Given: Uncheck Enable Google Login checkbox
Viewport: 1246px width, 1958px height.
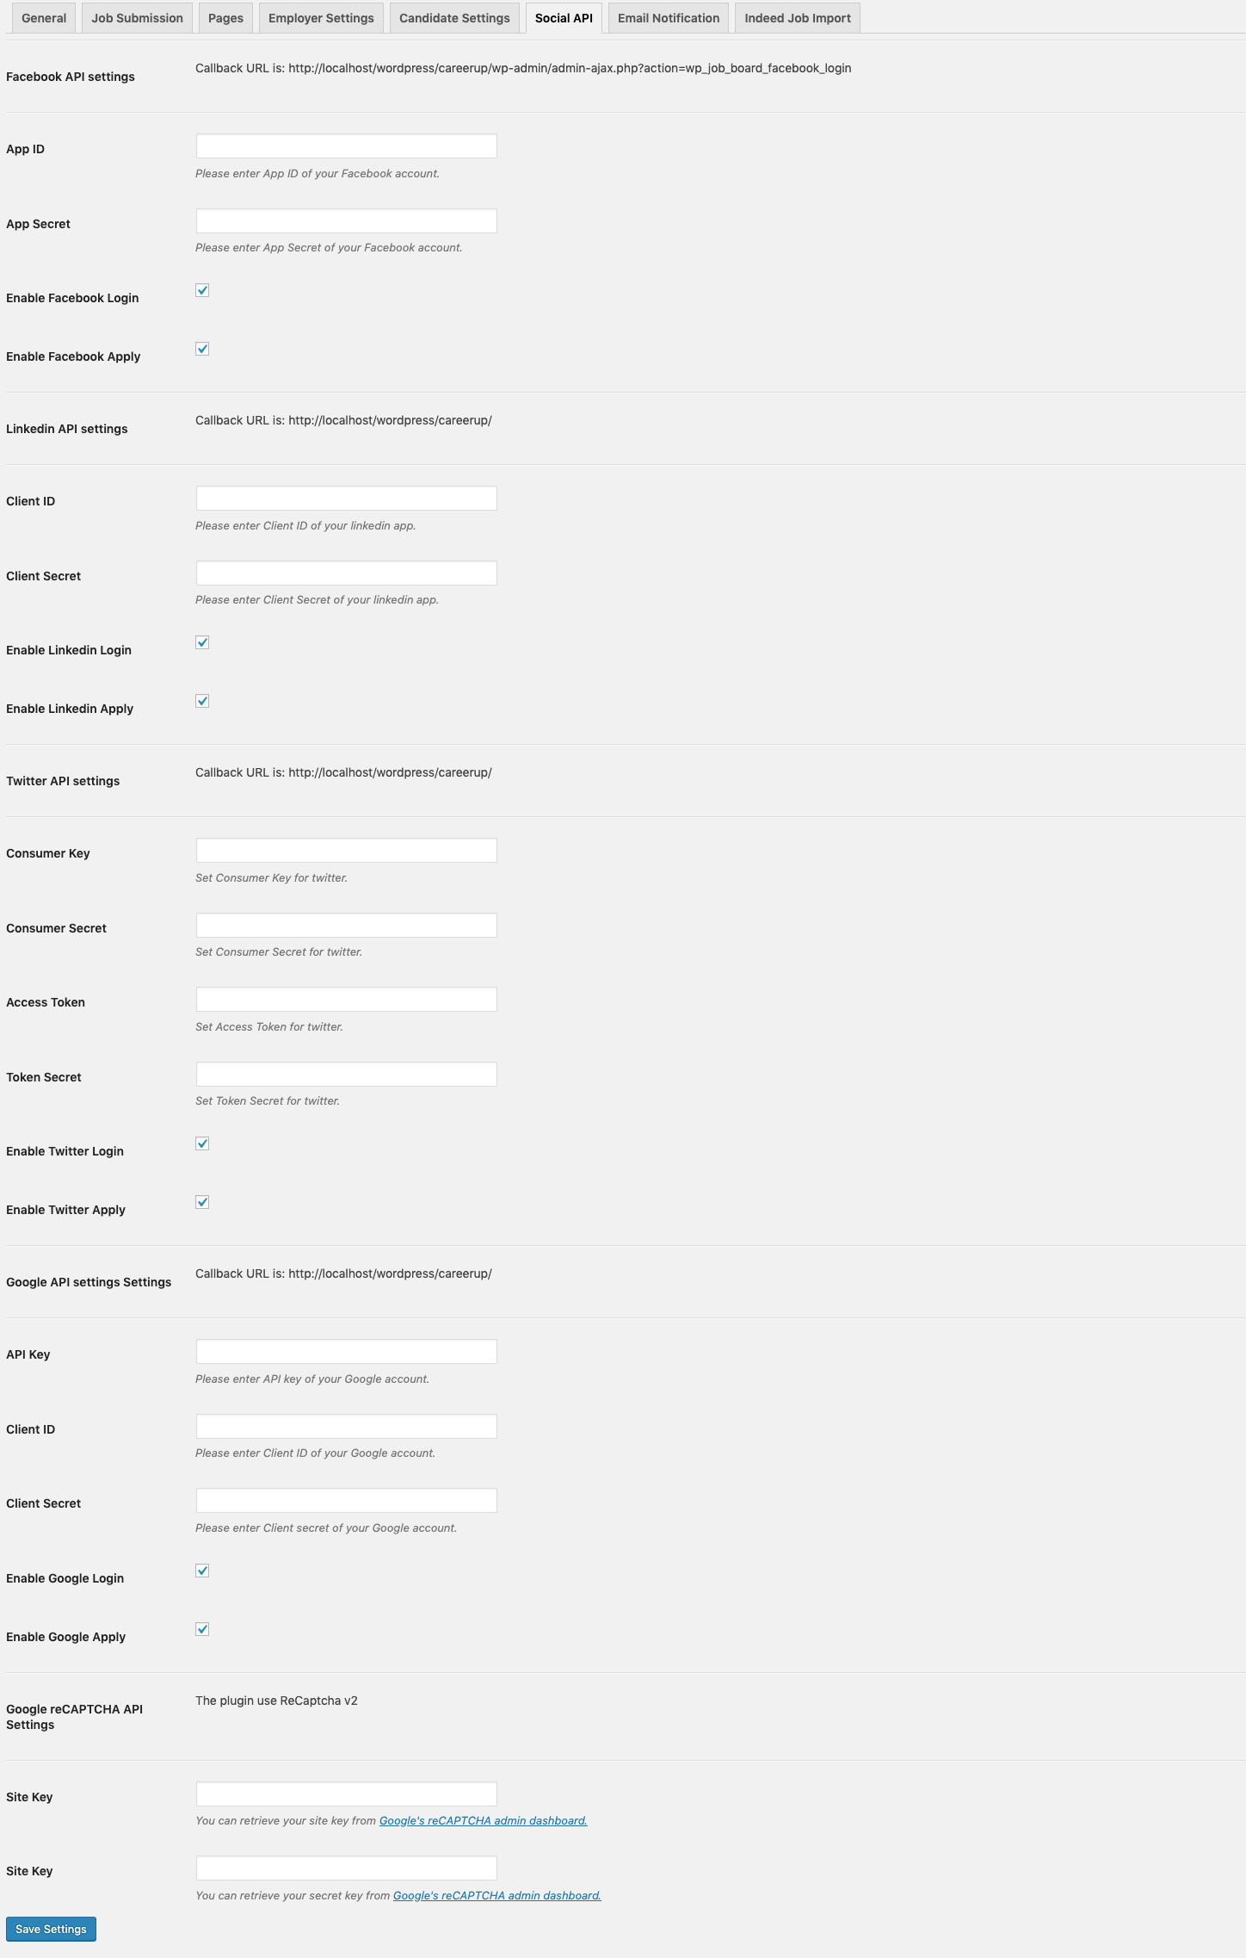Looking at the screenshot, I should [202, 1571].
